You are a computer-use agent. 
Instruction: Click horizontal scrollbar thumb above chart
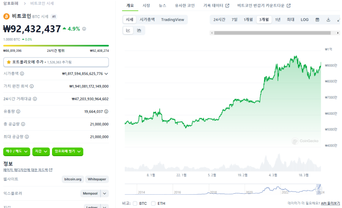click(x=272, y=33)
